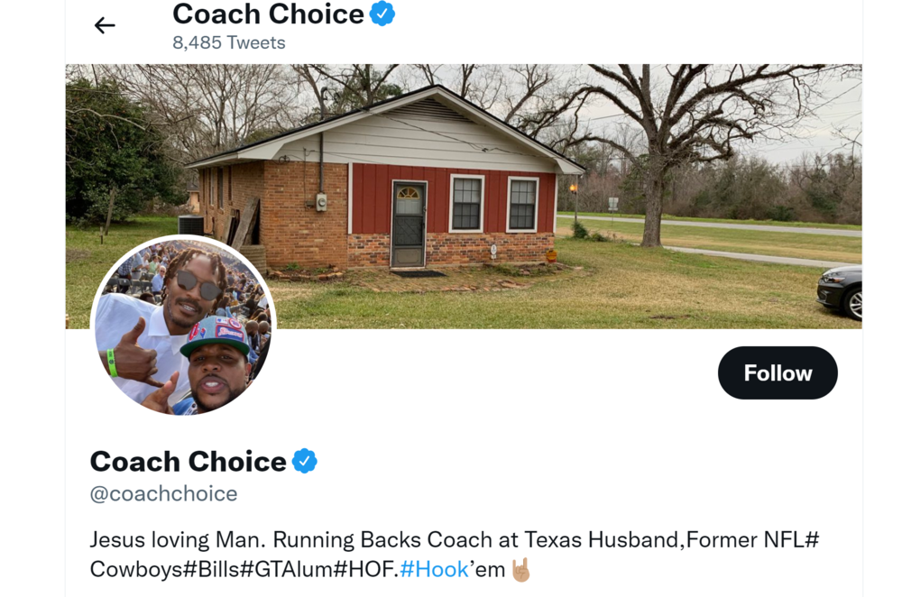Open the banner photo of the brick house
The image size is (902, 597).
pos(464,196)
